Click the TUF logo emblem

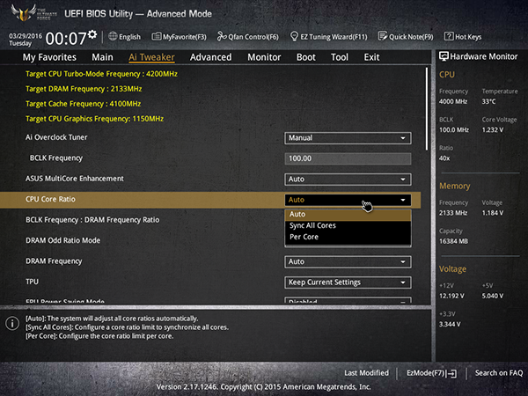(x=24, y=13)
